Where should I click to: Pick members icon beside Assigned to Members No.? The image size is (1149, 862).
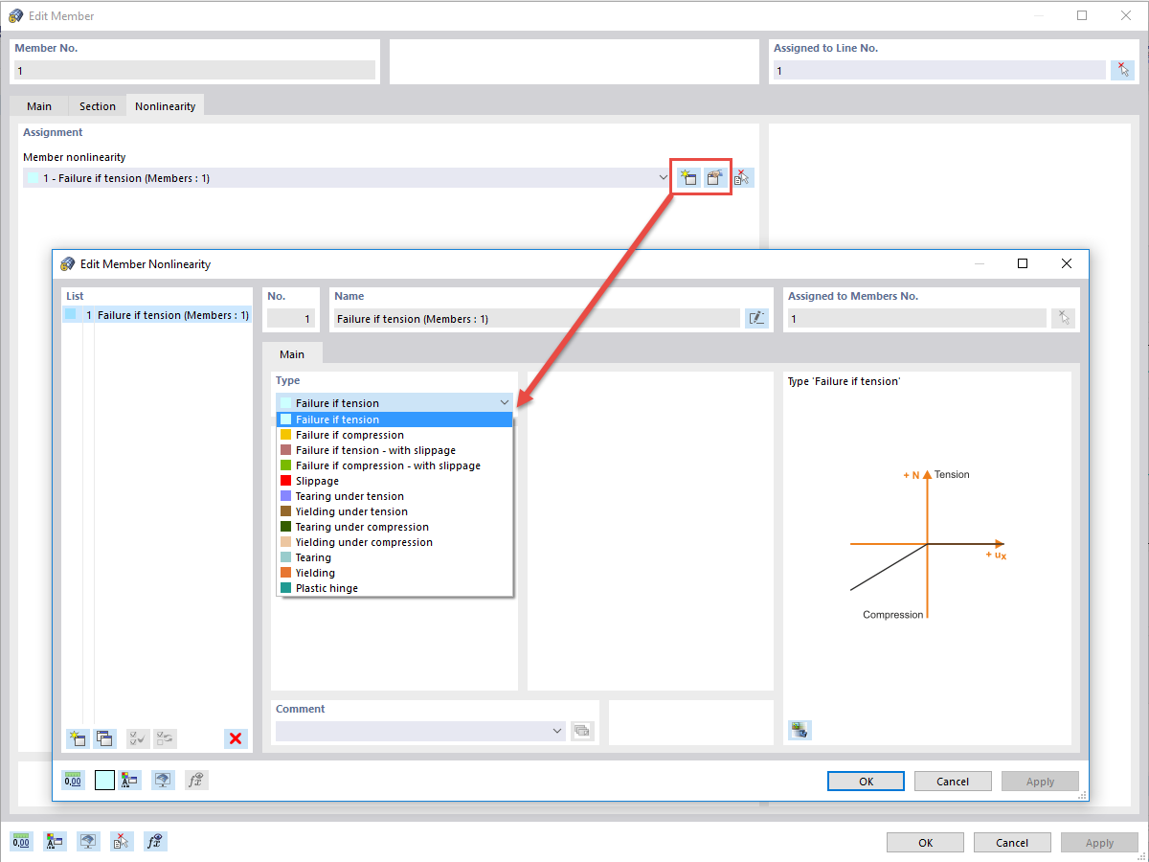pyautogui.click(x=1063, y=318)
